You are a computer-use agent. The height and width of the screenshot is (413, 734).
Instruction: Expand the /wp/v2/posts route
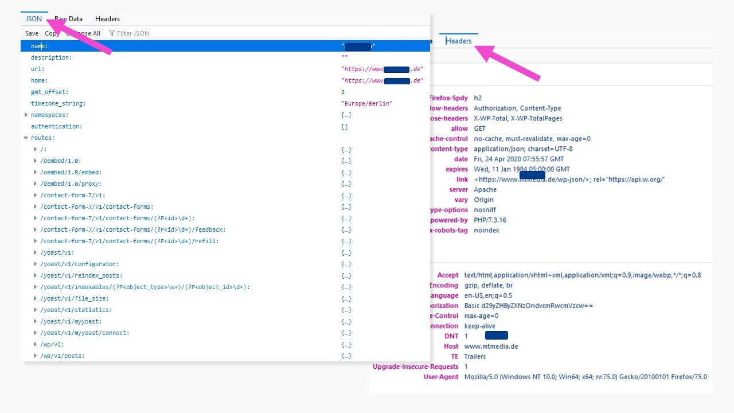click(x=35, y=356)
